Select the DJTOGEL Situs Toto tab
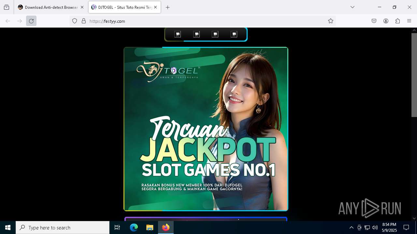The width and height of the screenshot is (417, 234). [124, 7]
